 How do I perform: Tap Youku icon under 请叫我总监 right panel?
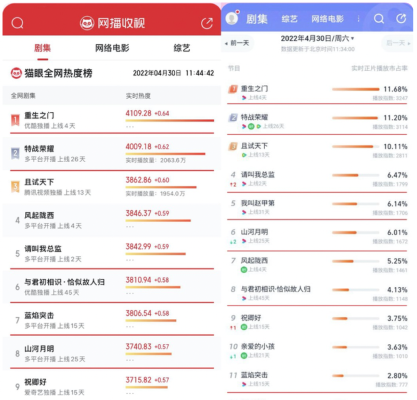[244, 184]
